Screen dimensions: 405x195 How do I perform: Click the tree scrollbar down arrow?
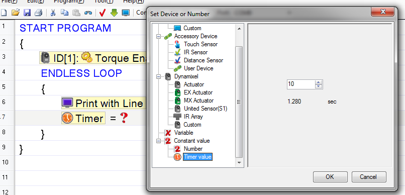(239, 163)
